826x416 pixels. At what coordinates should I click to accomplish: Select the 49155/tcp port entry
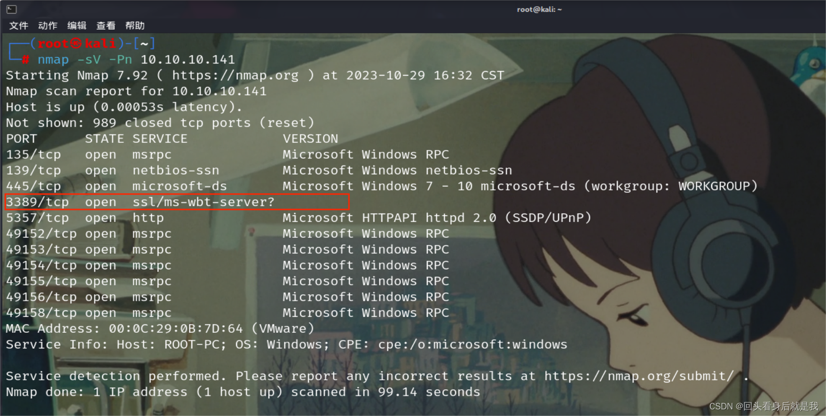coord(41,281)
